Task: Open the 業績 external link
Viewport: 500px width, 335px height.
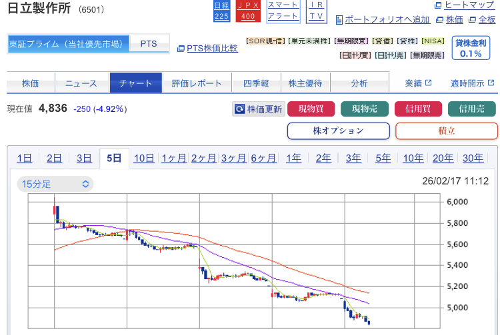Action: [418, 83]
